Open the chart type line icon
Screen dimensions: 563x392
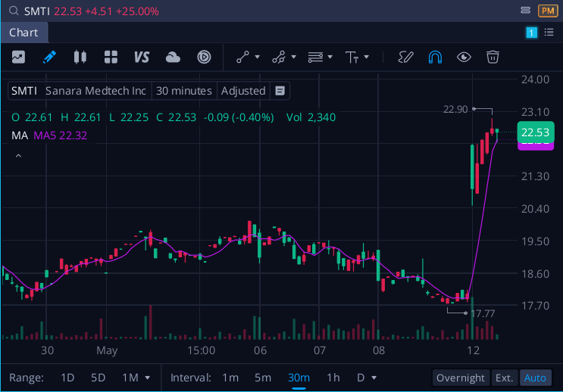18,57
